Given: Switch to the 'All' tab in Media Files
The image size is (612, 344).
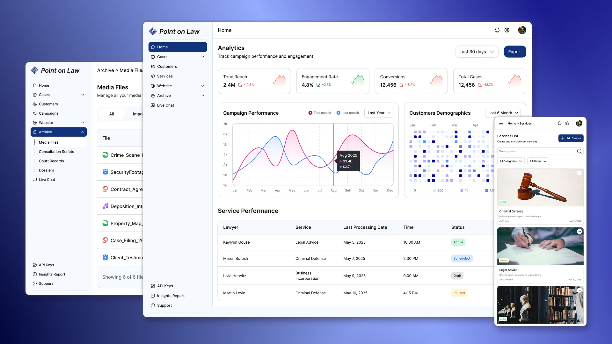Looking at the screenshot, I should 112,114.
